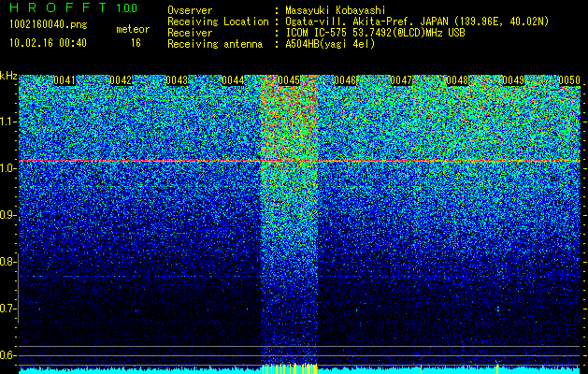Click the meteor count 16
The height and width of the screenshot is (374, 588).
tap(136, 43)
